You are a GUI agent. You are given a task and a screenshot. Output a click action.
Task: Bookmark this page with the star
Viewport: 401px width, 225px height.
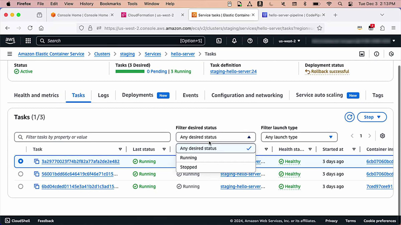tap(319, 28)
